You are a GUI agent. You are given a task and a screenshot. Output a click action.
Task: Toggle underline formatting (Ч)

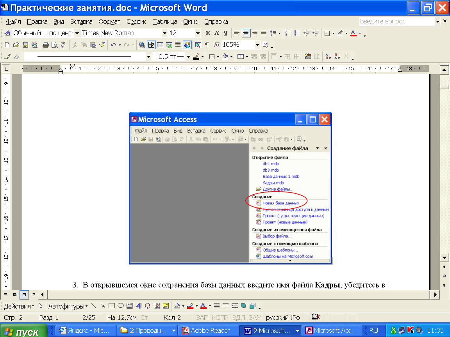tap(225, 33)
